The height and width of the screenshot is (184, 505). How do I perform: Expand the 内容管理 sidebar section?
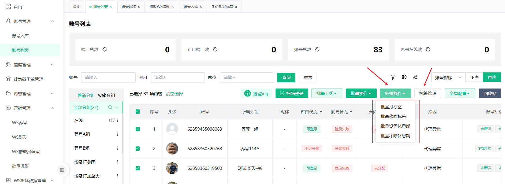point(52,93)
